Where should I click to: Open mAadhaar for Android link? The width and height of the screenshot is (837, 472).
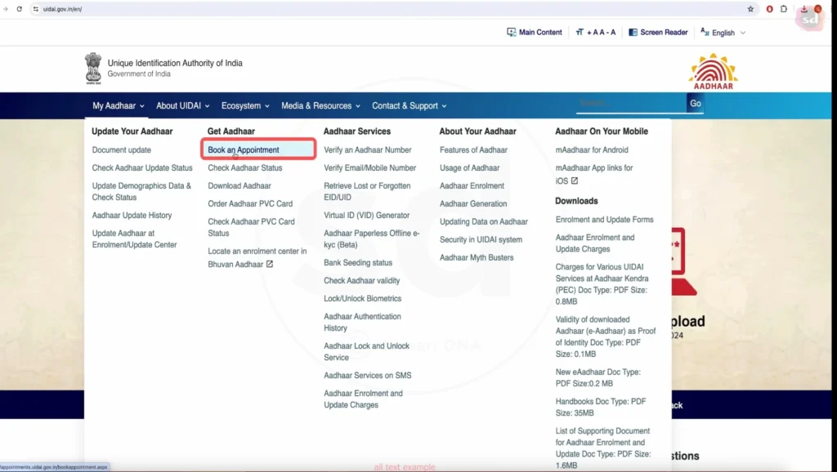592,150
